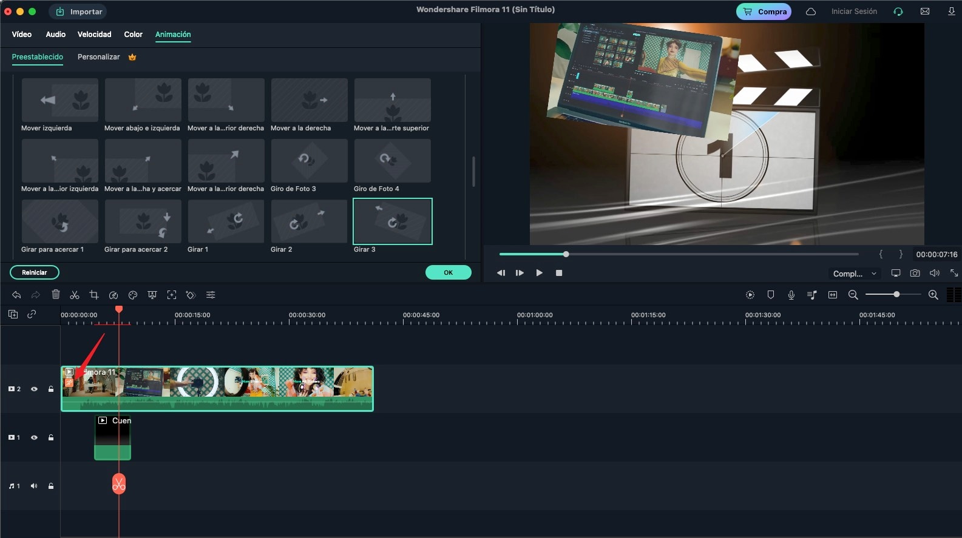This screenshot has width=962, height=538.
Task: Hide video track 2 with eye icon
Action: tap(34, 389)
